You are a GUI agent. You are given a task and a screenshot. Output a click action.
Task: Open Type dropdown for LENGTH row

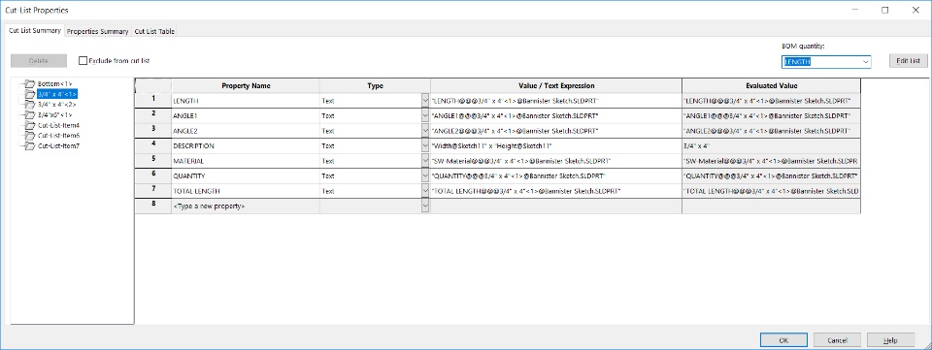(425, 101)
